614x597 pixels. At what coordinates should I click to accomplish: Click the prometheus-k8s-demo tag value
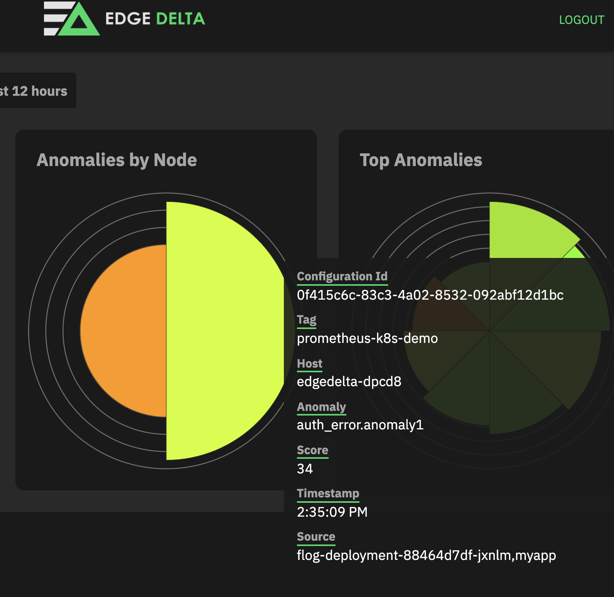367,338
